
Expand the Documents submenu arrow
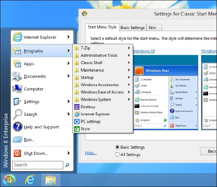coord(68,76)
